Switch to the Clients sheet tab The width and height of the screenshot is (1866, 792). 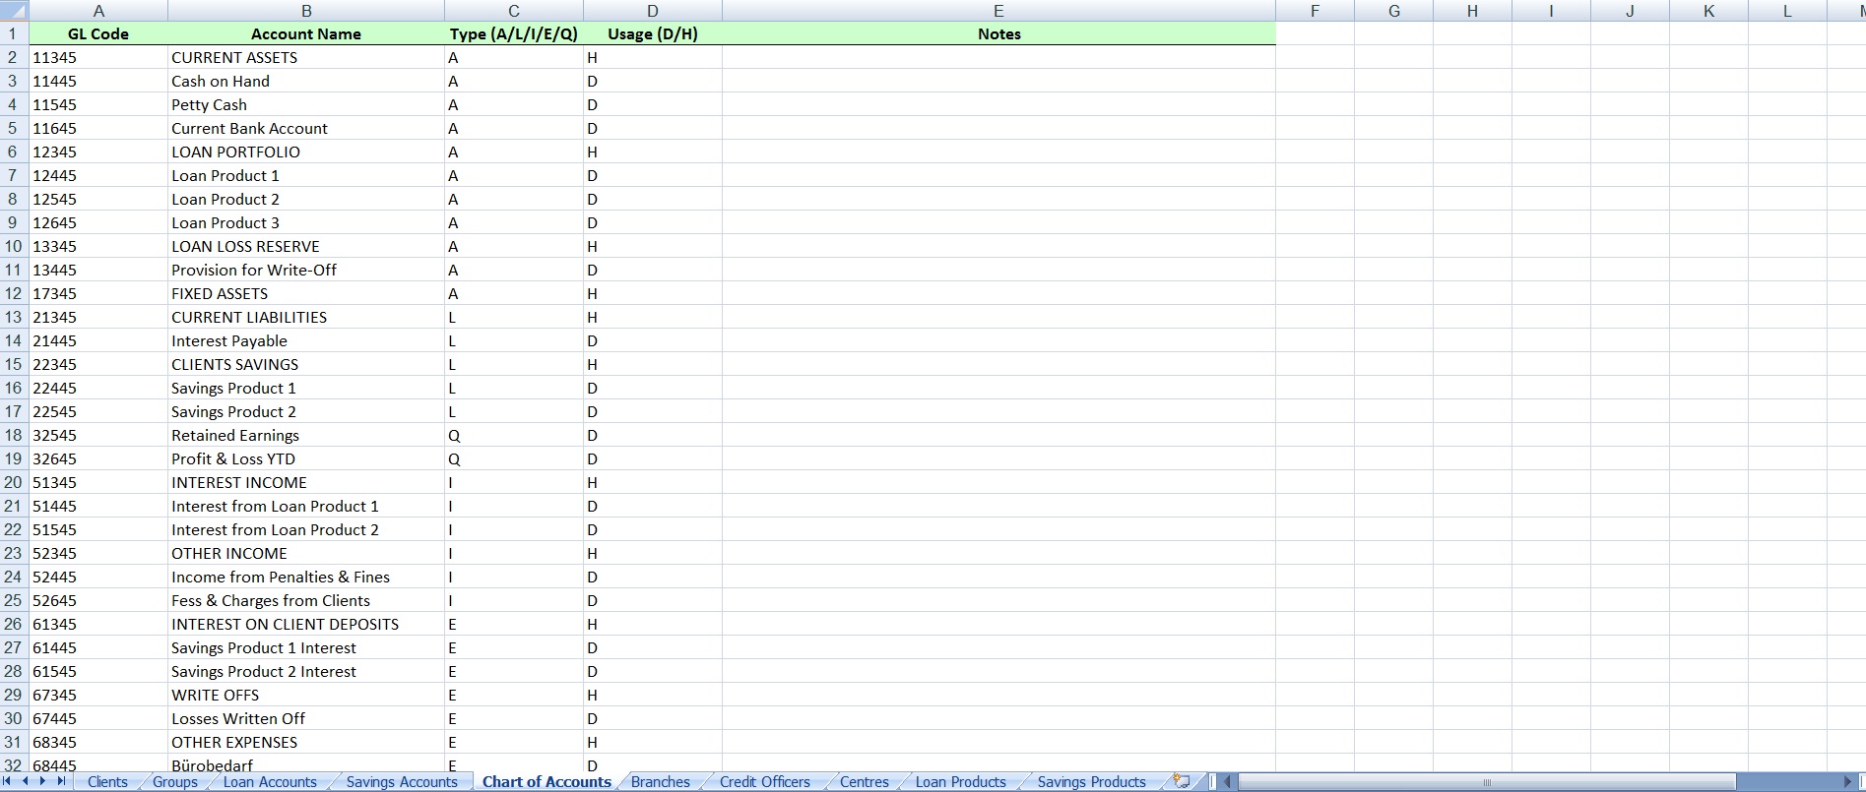[107, 782]
